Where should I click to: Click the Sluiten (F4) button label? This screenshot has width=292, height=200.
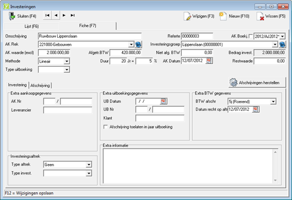click(x=27, y=16)
